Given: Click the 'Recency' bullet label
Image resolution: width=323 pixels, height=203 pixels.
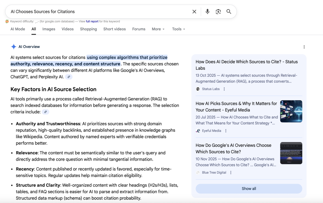Looking at the screenshot, I should [25, 169].
